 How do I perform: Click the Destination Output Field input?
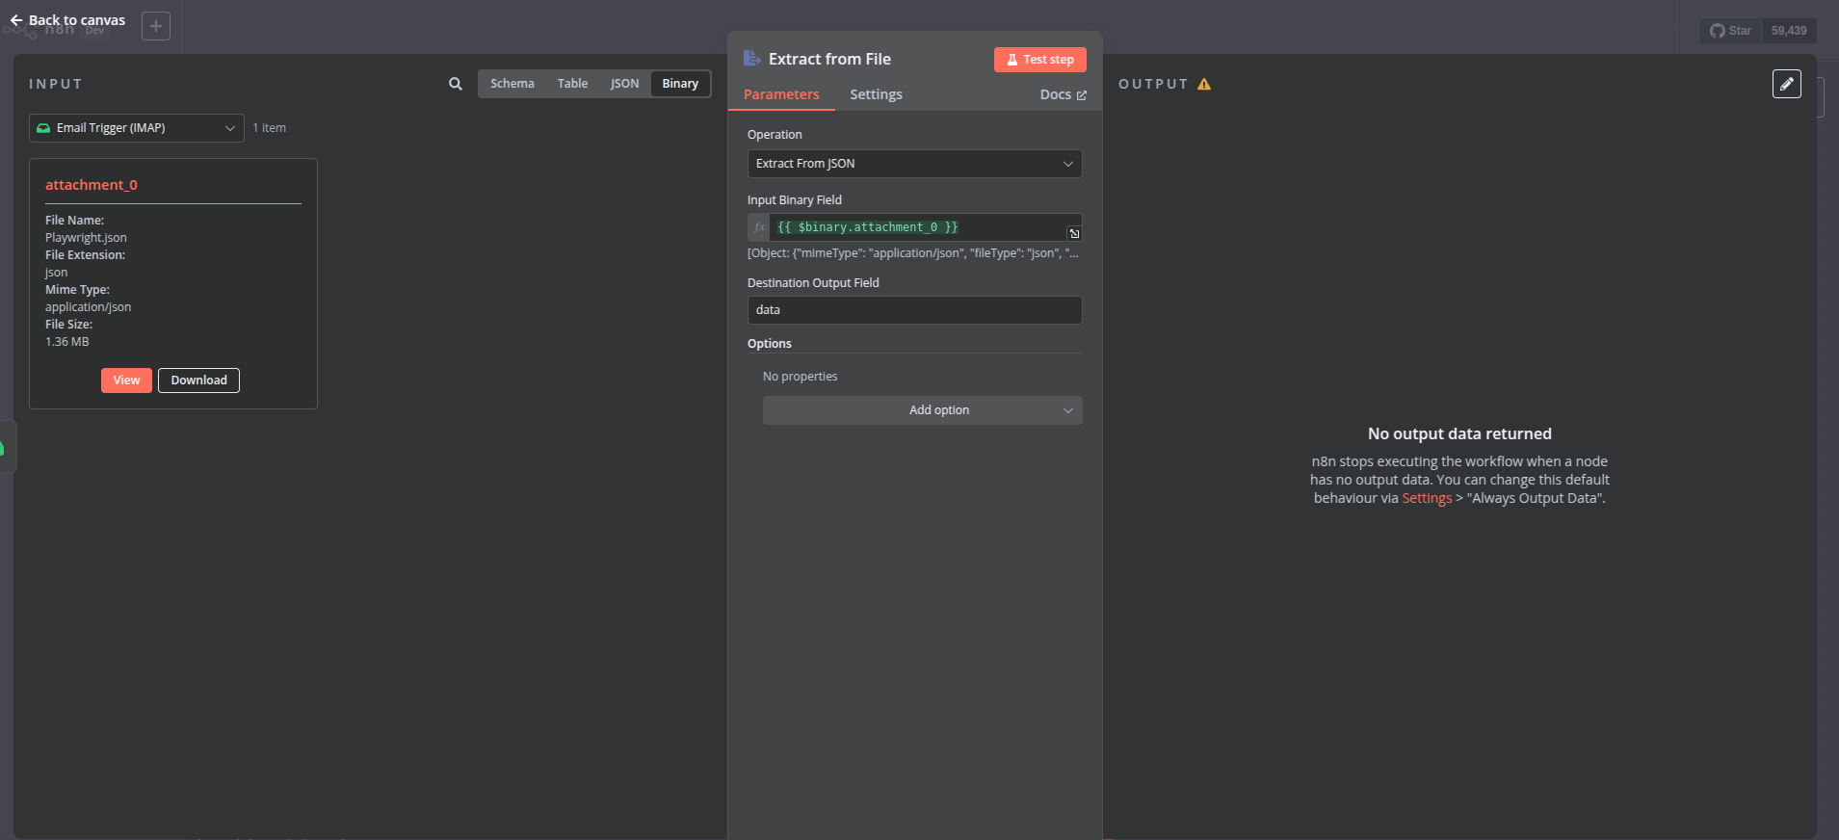914,310
